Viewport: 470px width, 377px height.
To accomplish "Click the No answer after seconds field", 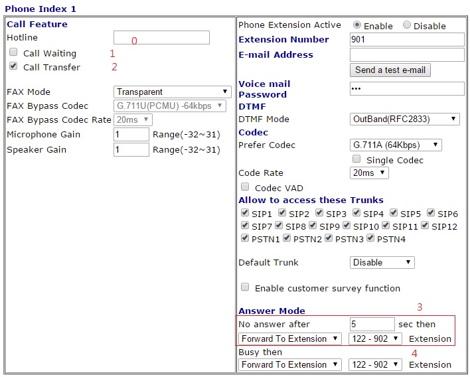I will (x=372, y=324).
